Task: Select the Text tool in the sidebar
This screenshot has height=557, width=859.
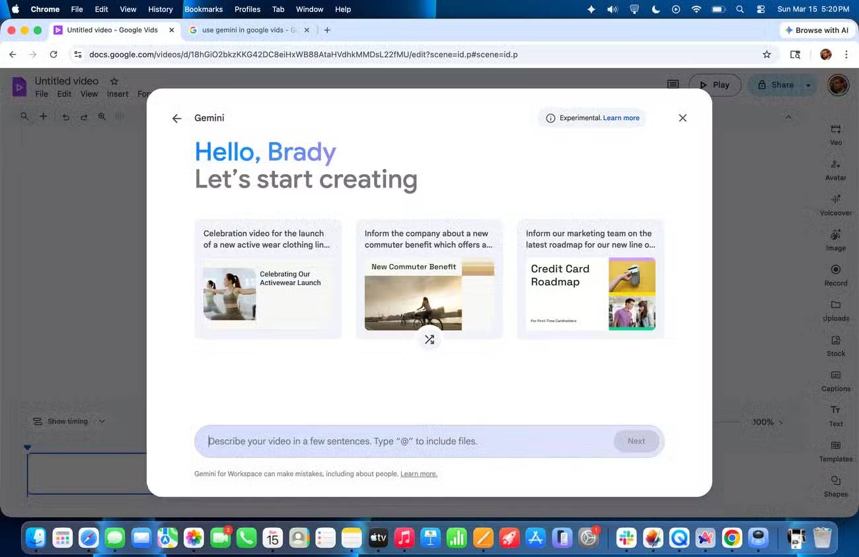Action: point(836,416)
